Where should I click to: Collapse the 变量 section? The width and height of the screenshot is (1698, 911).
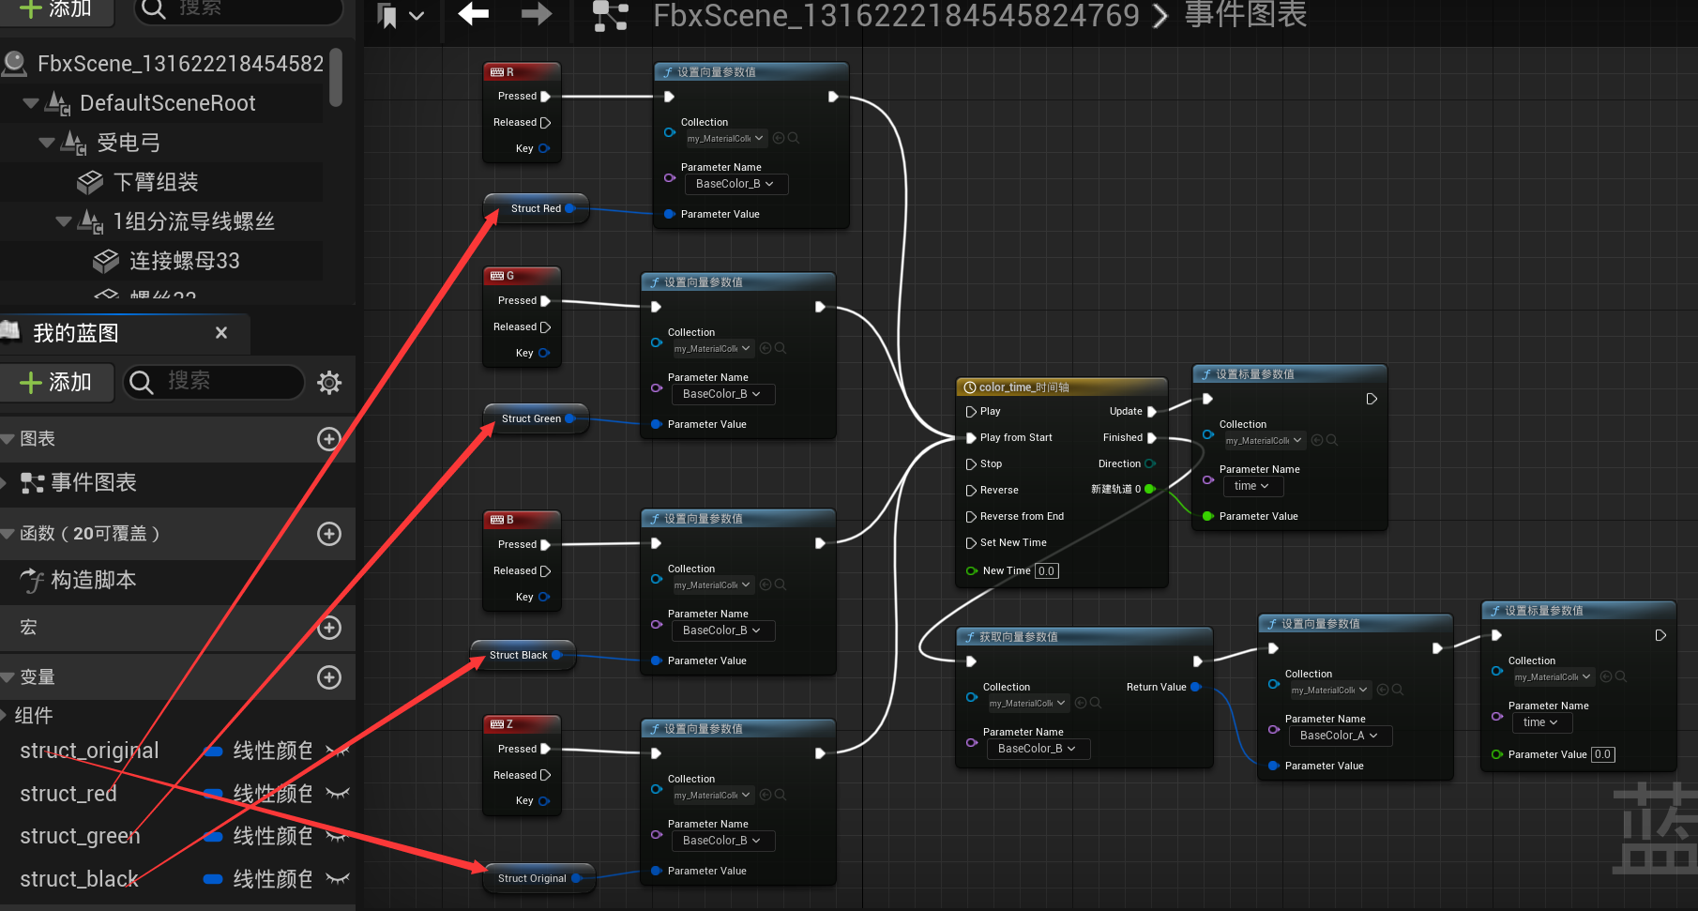8,677
